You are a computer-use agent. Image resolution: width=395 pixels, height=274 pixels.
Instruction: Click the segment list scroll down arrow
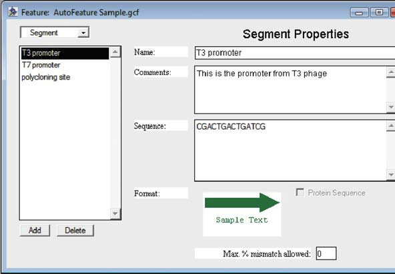coord(115,214)
